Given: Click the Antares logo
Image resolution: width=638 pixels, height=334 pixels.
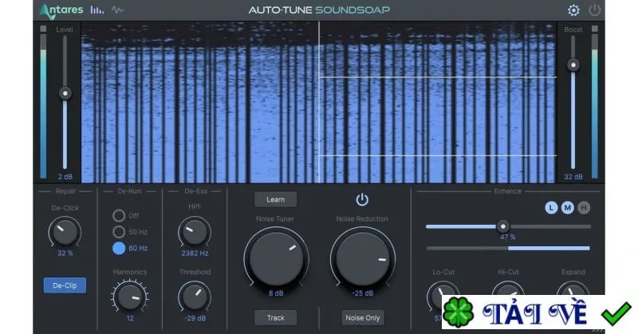Looking at the screenshot, I should pyautogui.click(x=61, y=10).
